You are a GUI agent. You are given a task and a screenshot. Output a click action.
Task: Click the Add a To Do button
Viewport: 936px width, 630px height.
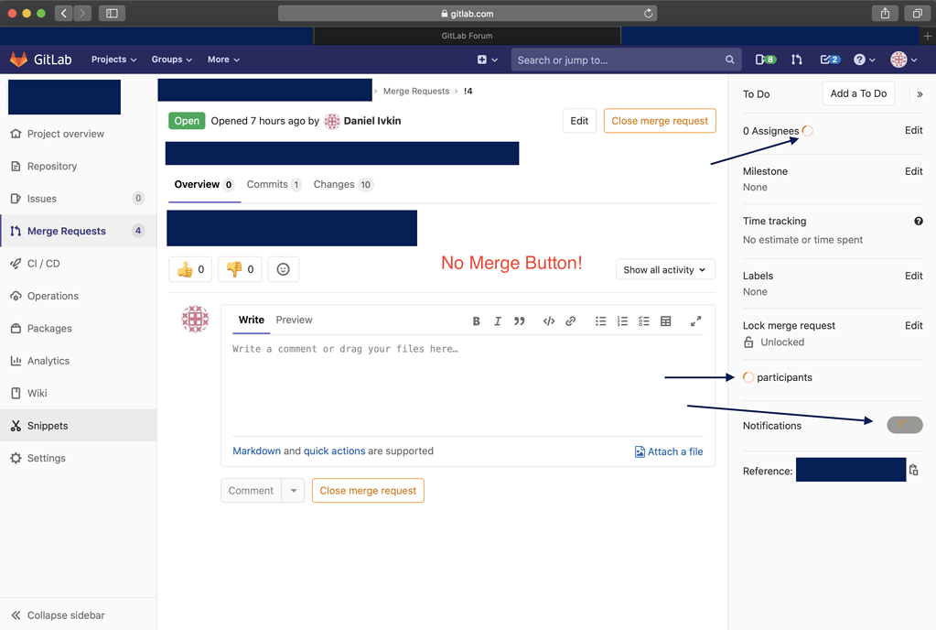858,92
